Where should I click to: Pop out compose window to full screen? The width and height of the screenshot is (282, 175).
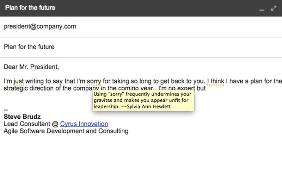(274, 8)
